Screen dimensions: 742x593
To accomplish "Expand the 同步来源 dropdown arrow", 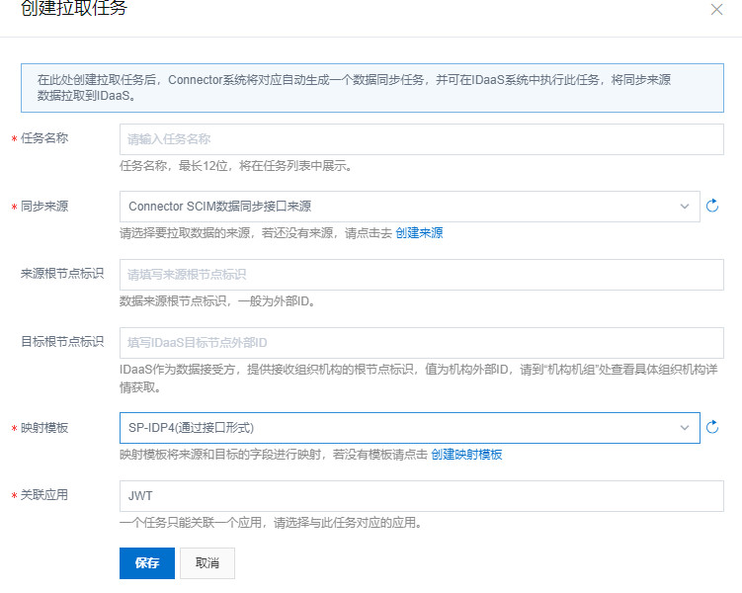I will coord(684,207).
